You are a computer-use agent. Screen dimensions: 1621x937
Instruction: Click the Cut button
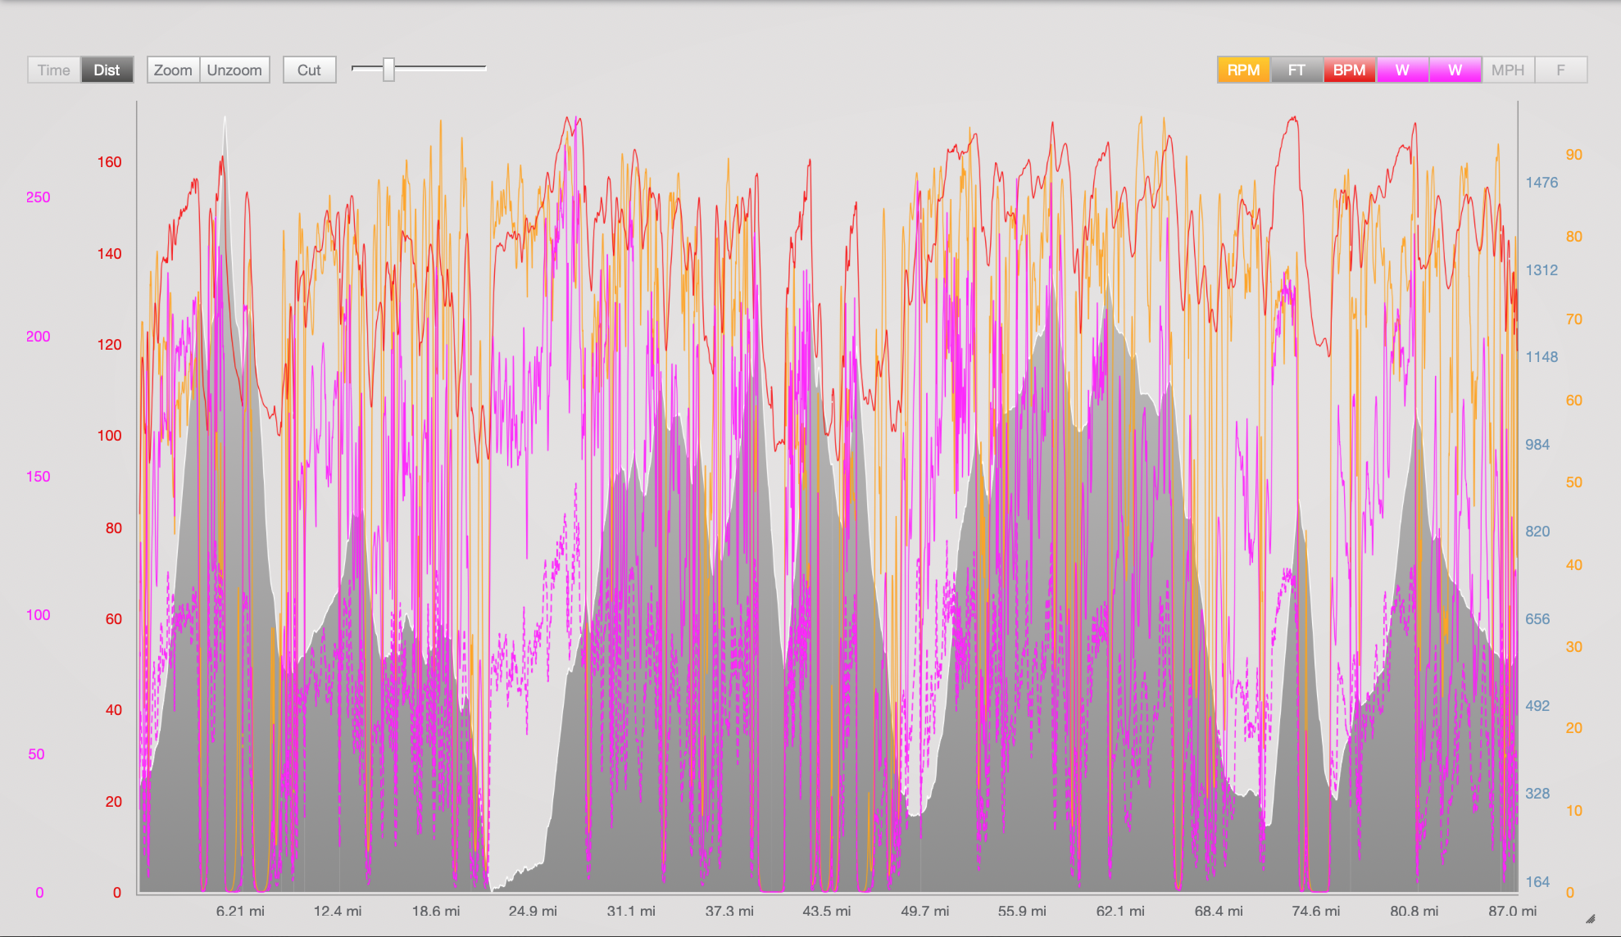tap(309, 70)
